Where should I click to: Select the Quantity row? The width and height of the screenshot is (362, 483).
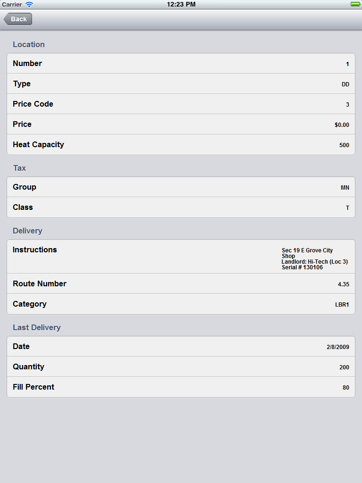pyautogui.click(x=181, y=366)
